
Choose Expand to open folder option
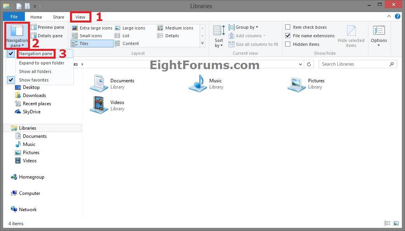tap(41, 63)
